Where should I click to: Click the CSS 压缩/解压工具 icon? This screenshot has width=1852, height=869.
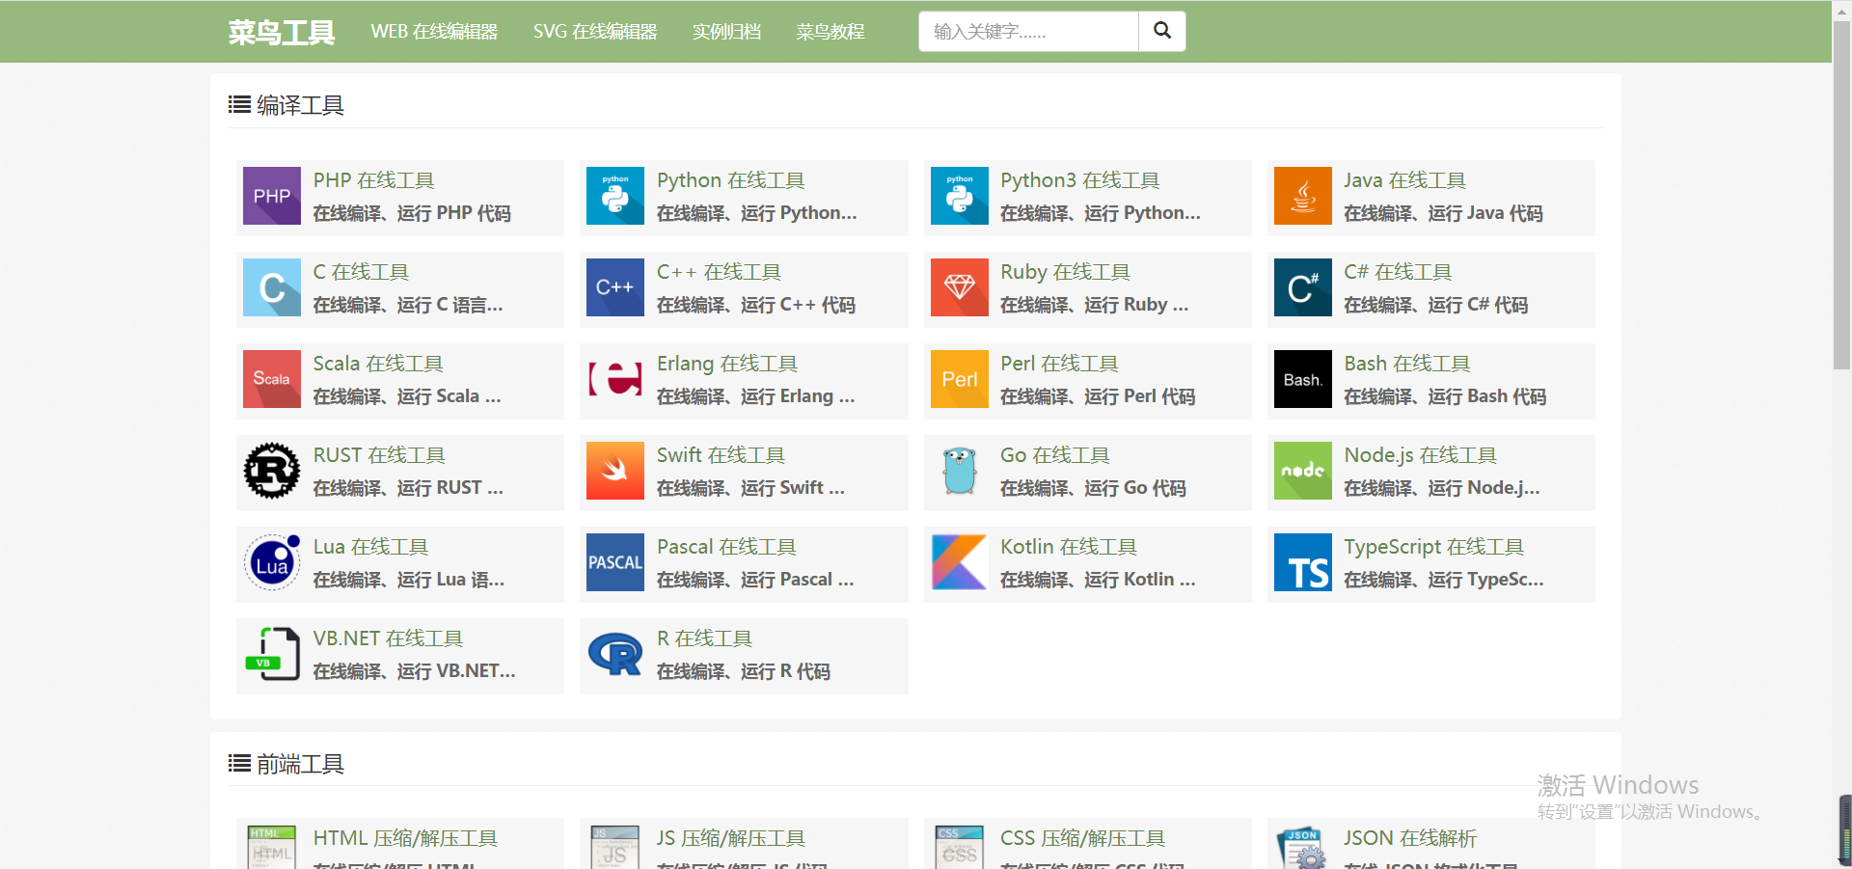pyautogui.click(x=960, y=847)
